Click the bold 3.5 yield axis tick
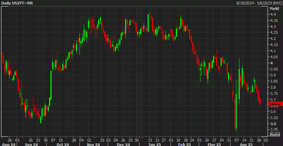This screenshot has width=283, height=146. pos(272,124)
